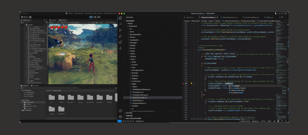Open Source Control view in VS Code
This screenshot has height=135, width=308.
120,30
